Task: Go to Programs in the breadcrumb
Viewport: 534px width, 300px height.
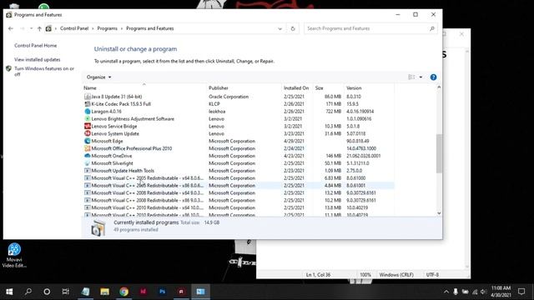Action: pyautogui.click(x=107, y=28)
